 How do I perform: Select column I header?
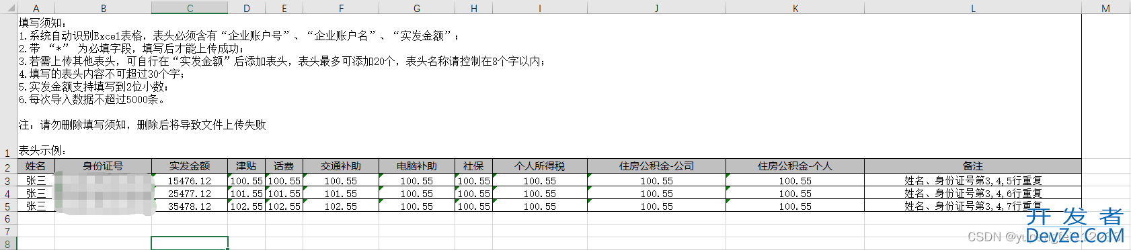point(540,7)
